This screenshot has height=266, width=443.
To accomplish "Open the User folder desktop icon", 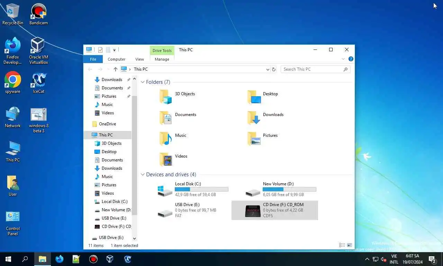I will pos(13,186).
